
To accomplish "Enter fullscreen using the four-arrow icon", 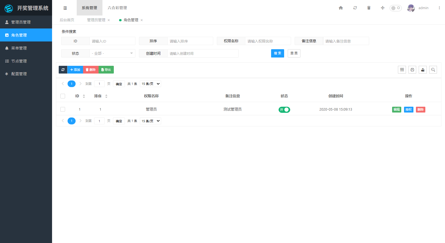I will point(383,8).
